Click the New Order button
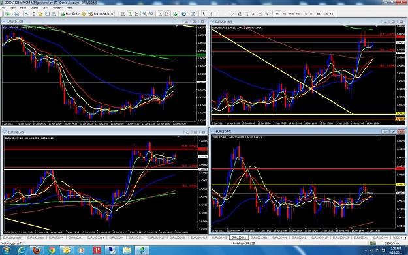This screenshot has width=408, height=255. [71, 14]
